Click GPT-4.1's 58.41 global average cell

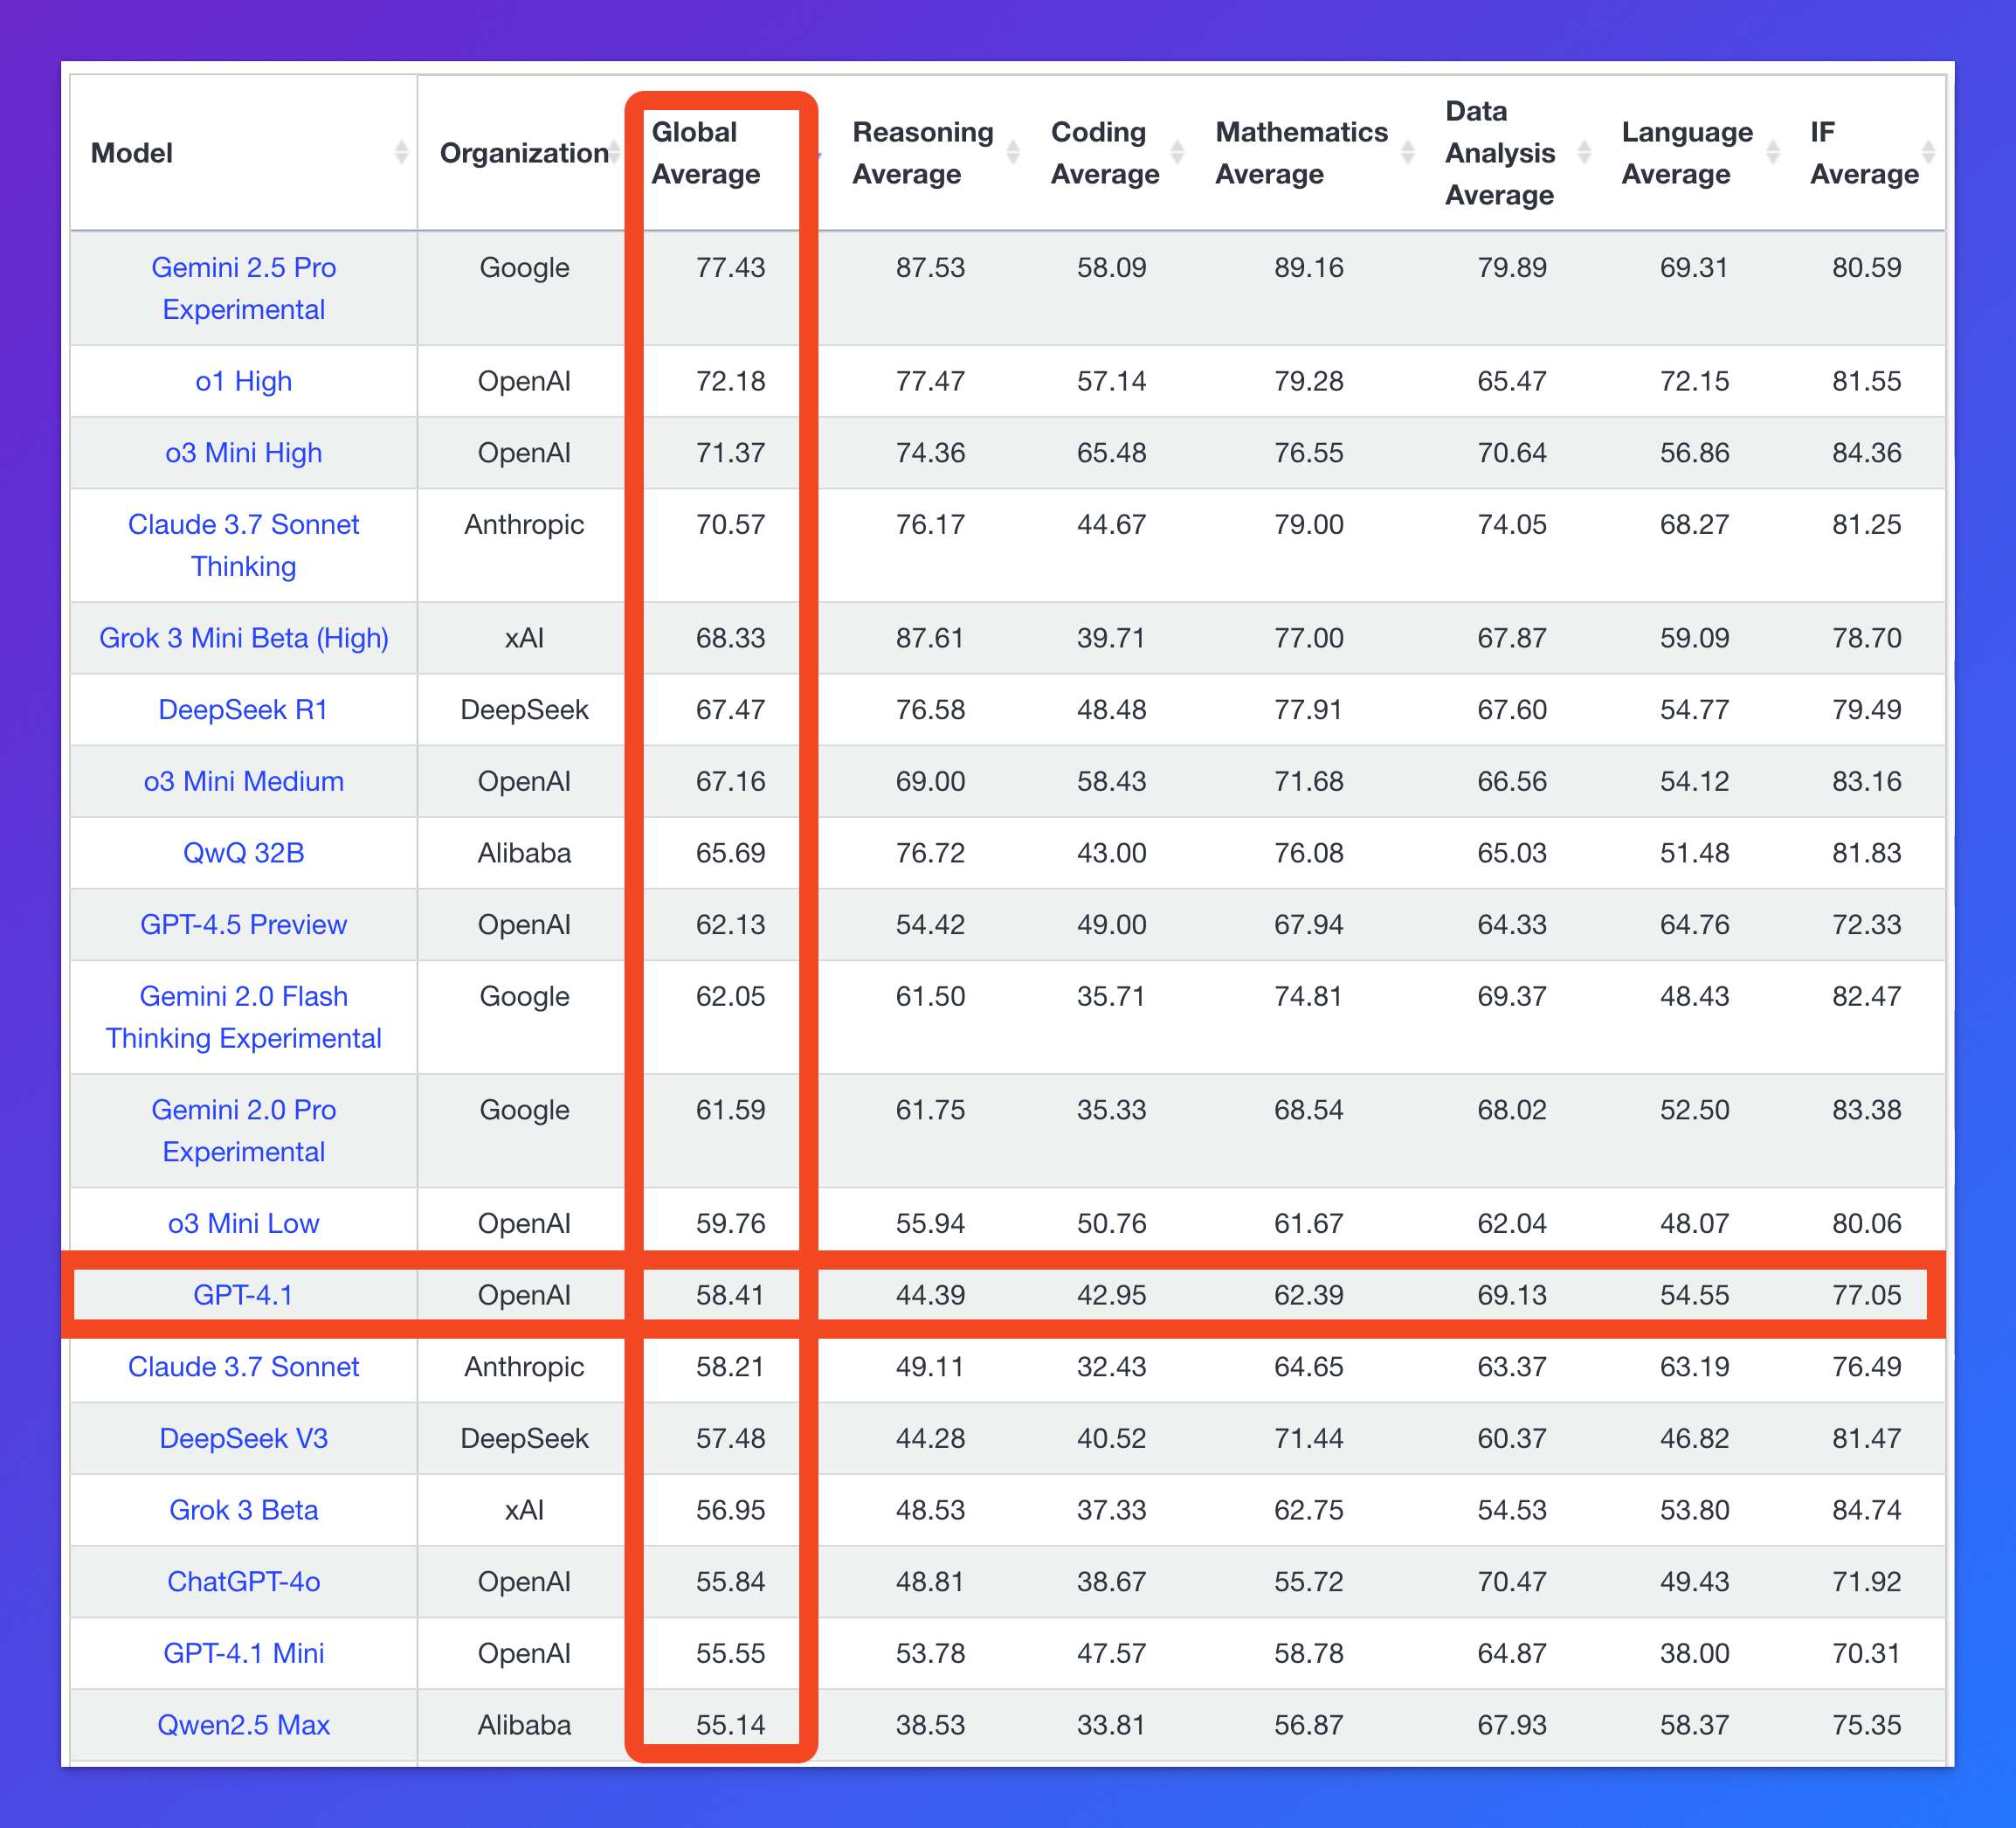(730, 1295)
